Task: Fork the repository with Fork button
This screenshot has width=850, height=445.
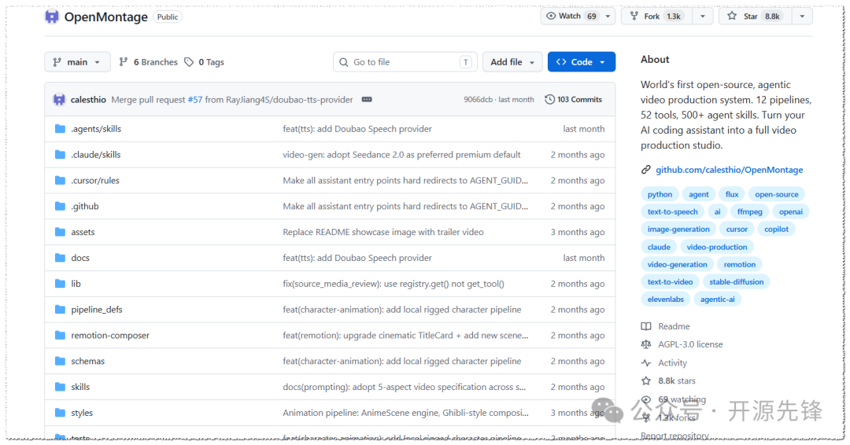Action: (x=657, y=17)
